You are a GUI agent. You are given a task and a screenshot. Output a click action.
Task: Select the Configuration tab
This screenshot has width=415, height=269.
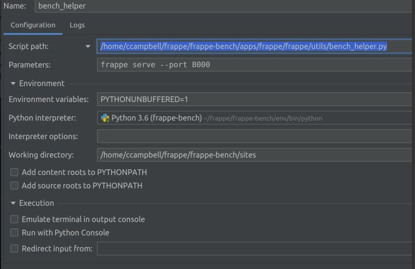tap(33, 25)
